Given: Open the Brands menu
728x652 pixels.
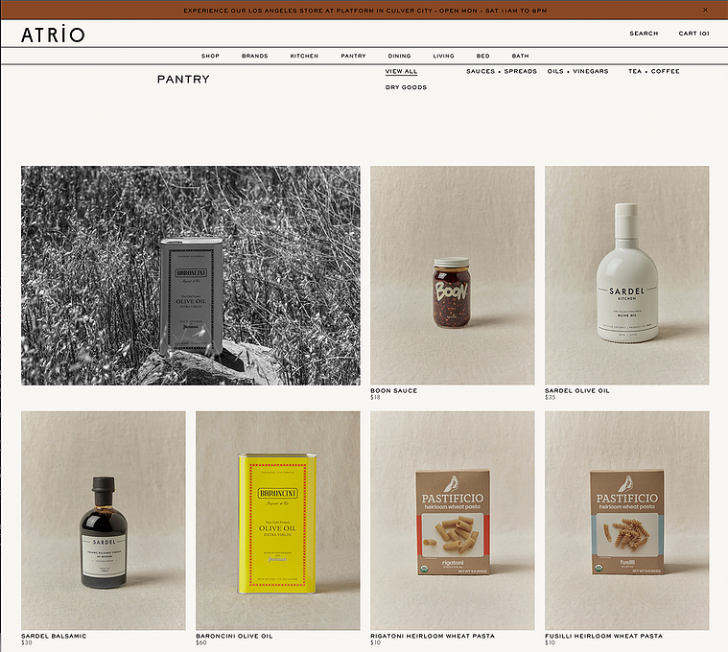Looking at the screenshot, I should pyautogui.click(x=255, y=56).
